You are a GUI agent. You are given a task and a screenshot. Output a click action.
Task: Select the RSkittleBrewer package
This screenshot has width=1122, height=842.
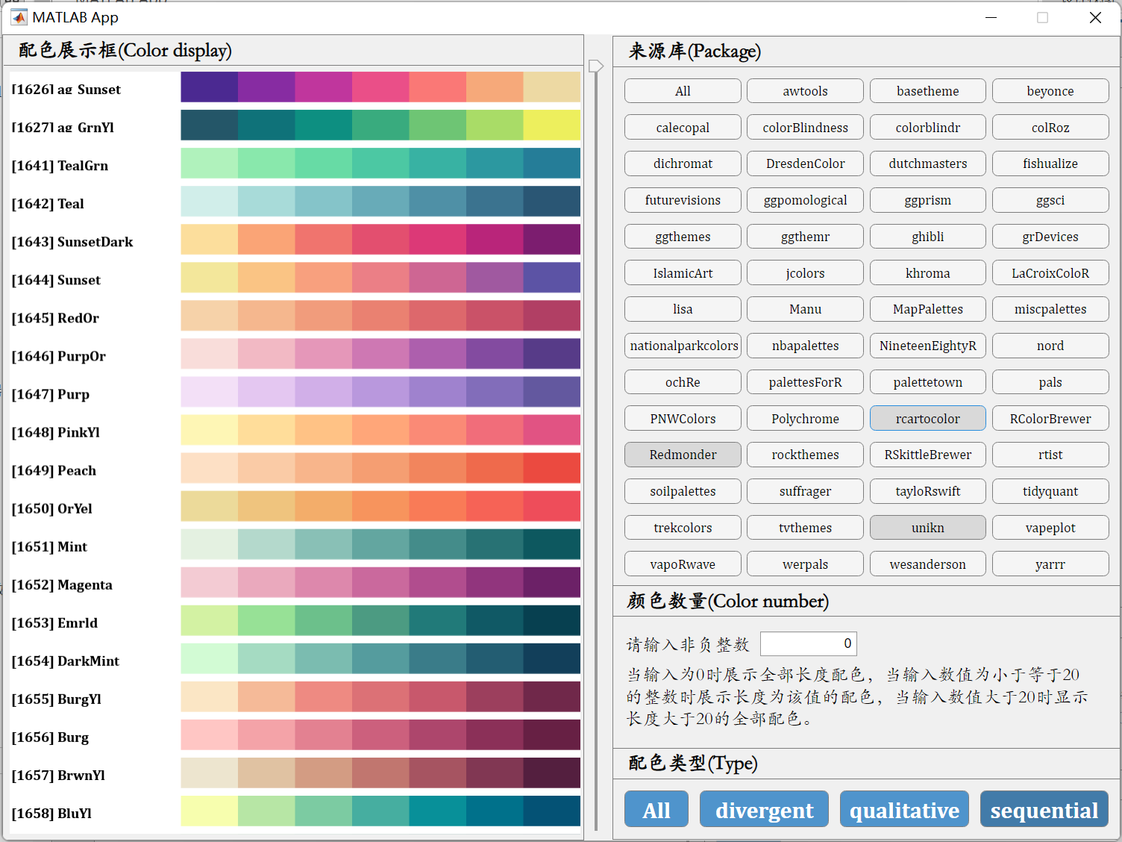tap(928, 455)
